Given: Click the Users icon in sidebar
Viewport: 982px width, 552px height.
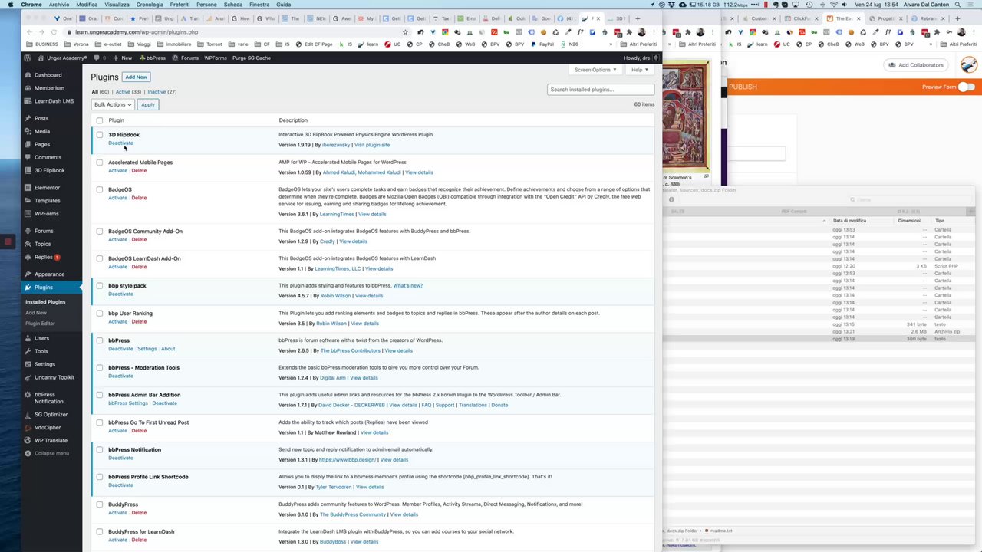Looking at the screenshot, I should coord(28,338).
